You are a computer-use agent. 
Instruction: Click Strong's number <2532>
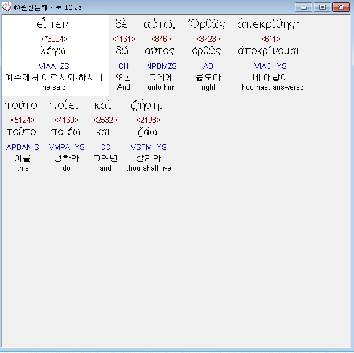point(105,120)
